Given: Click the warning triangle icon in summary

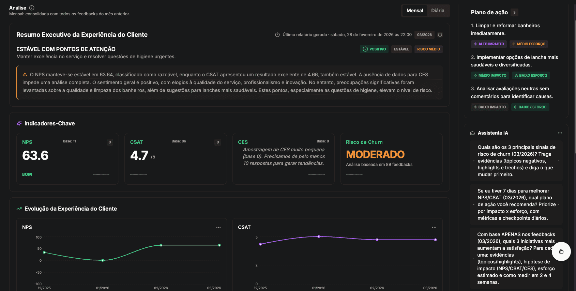Looking at the screenshot, I should tap(25, 75).
